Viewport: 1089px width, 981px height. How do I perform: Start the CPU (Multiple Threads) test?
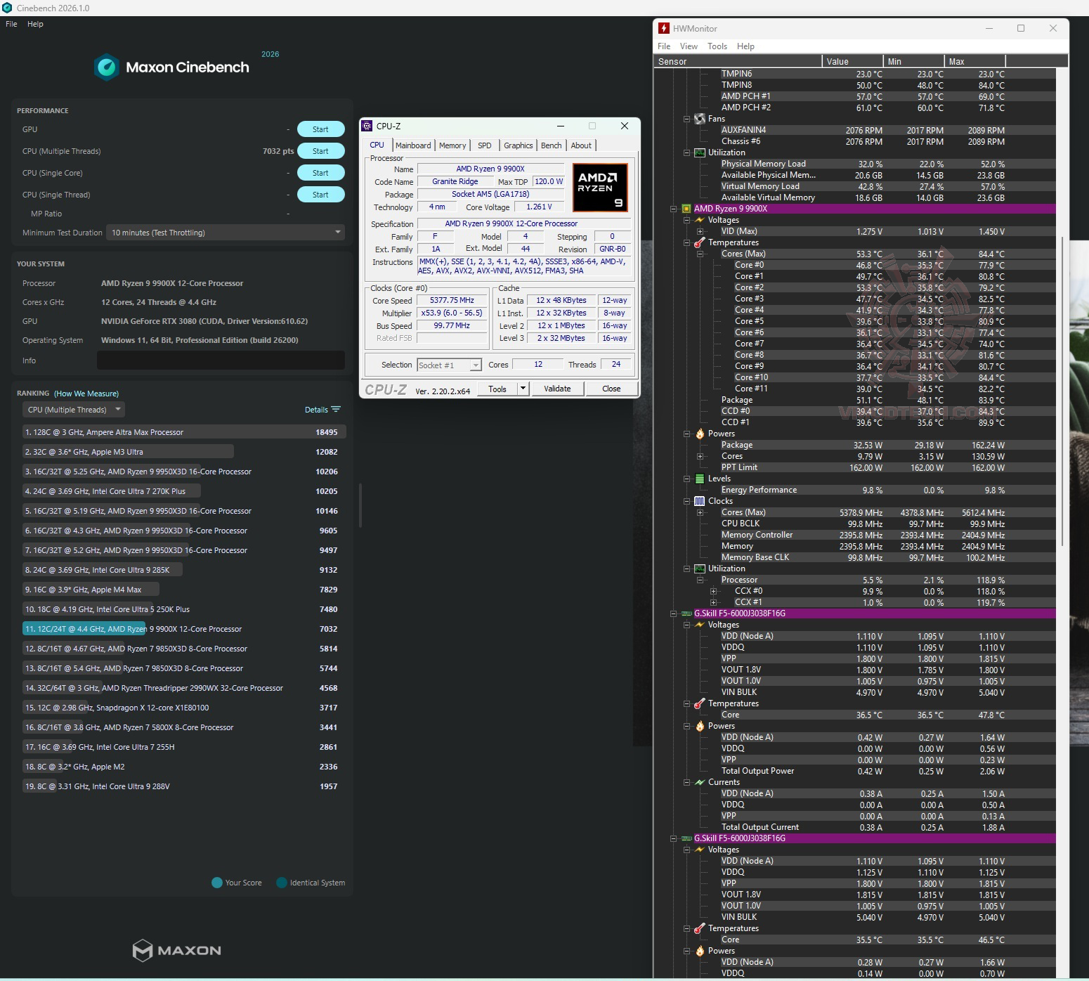(320, 151)
